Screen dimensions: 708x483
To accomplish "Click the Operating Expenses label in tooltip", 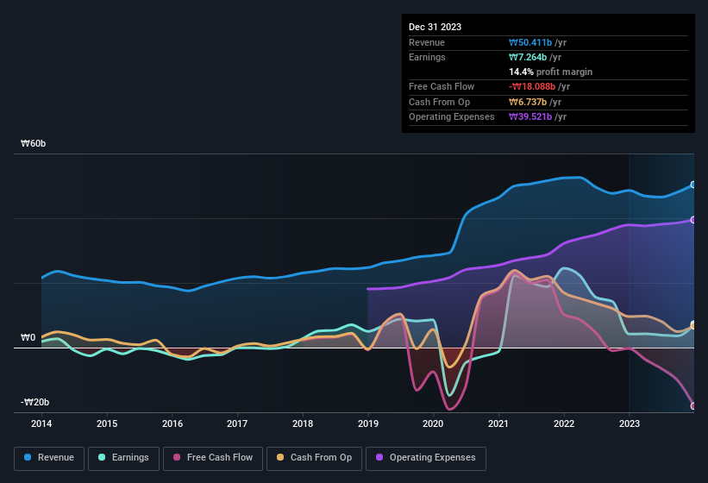I will point(452,117).
